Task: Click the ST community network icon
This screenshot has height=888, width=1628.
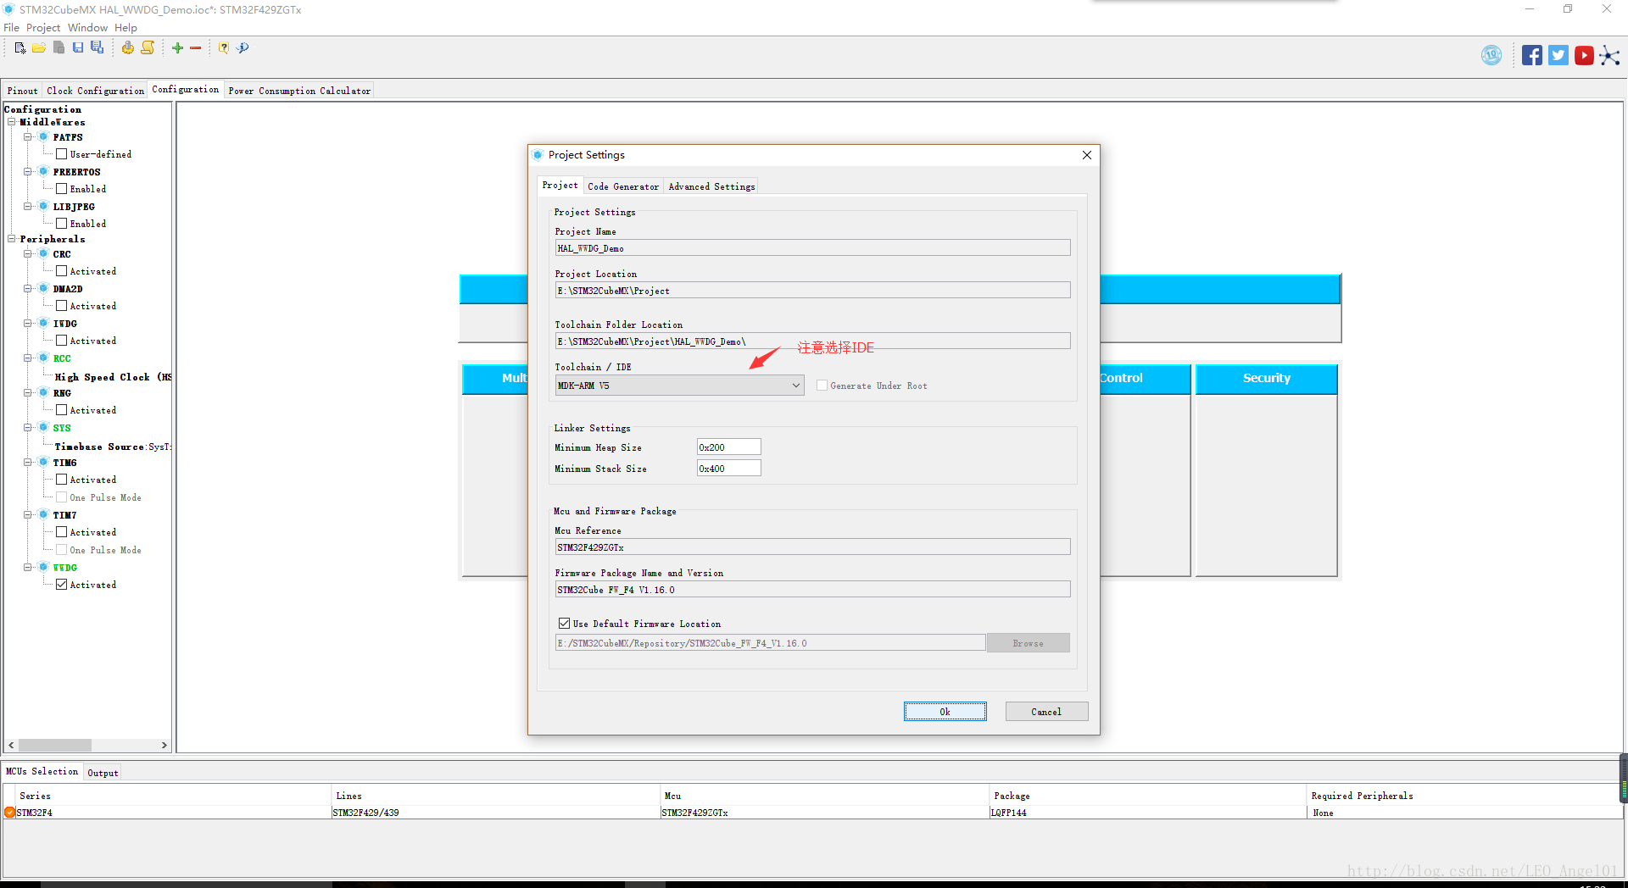Action: [x=1609, y=56]
